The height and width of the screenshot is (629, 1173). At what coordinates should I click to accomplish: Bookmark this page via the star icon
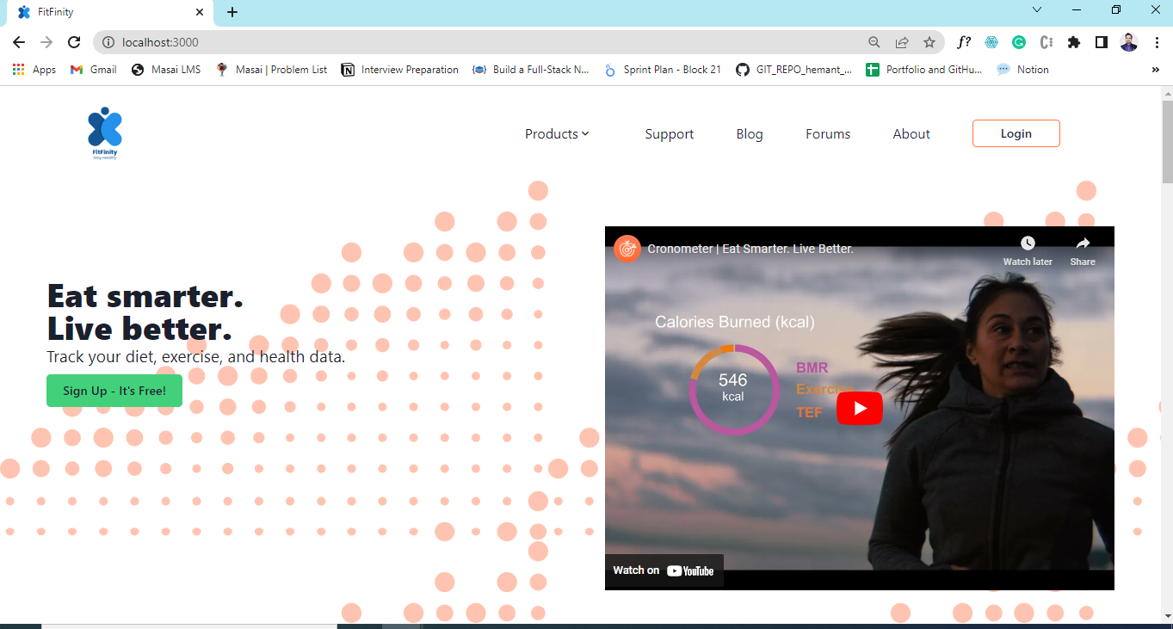pos(929,41)
